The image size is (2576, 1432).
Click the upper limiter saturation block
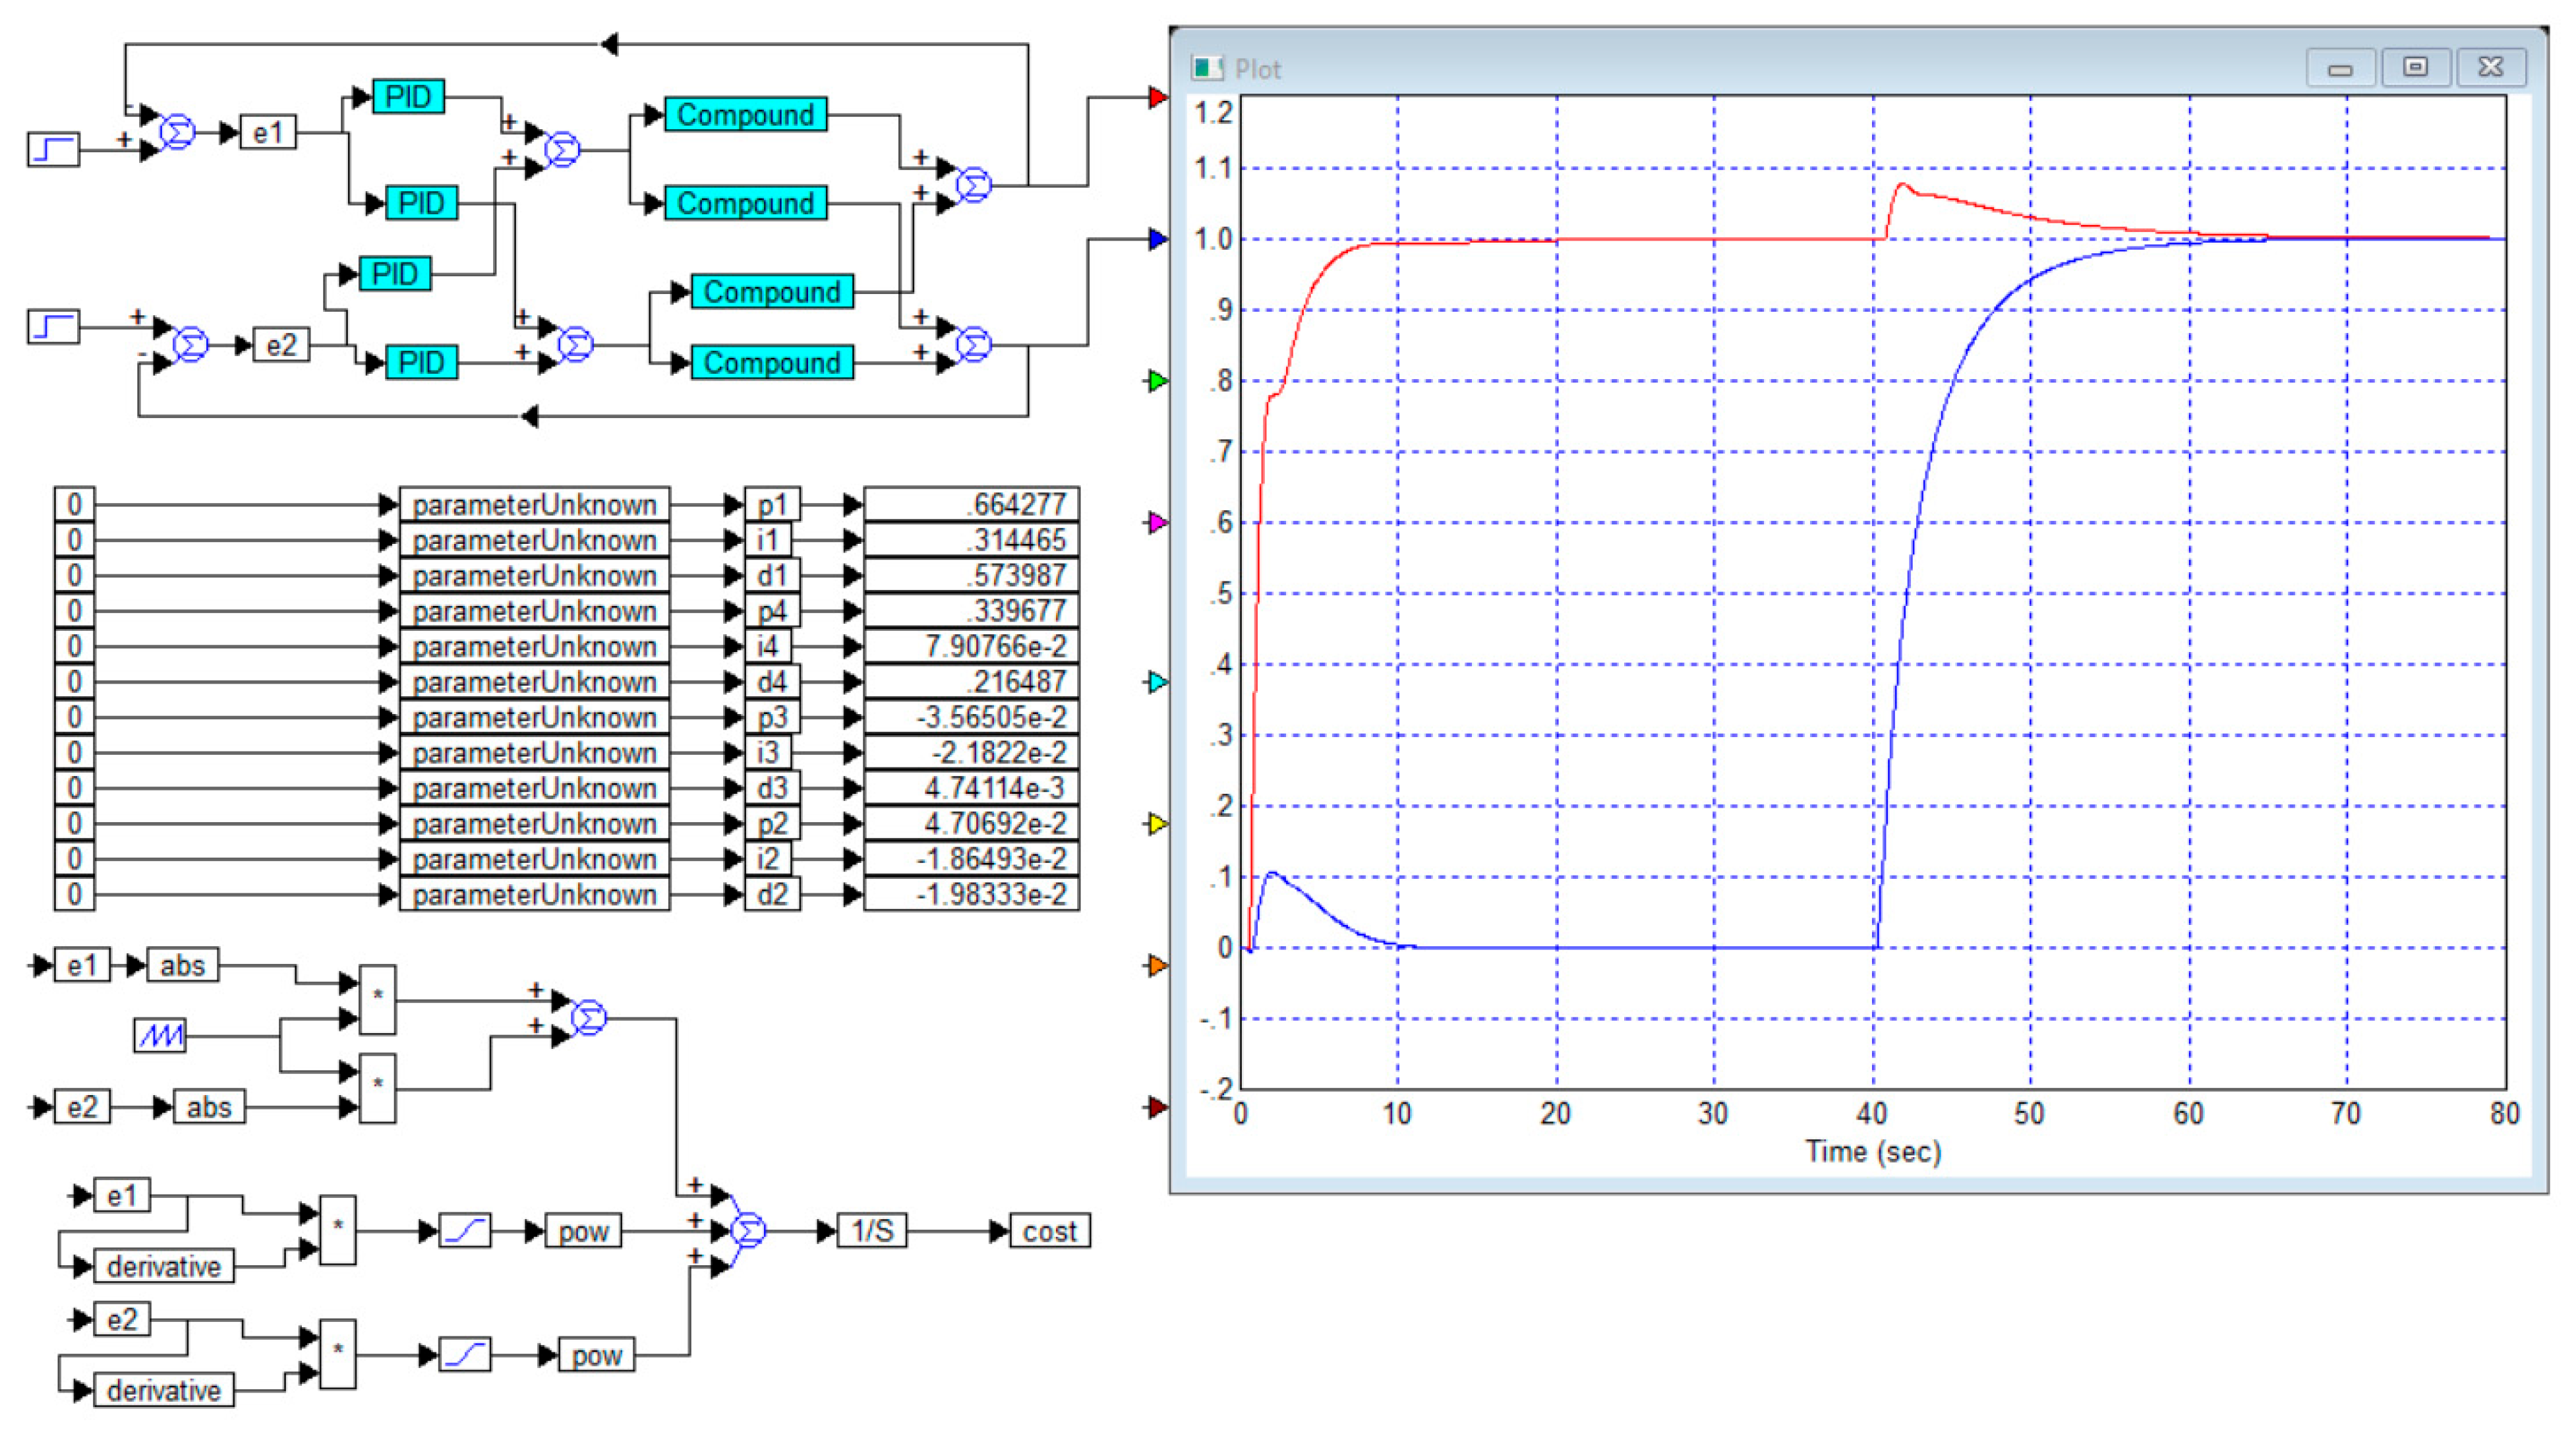point(465,1231)
